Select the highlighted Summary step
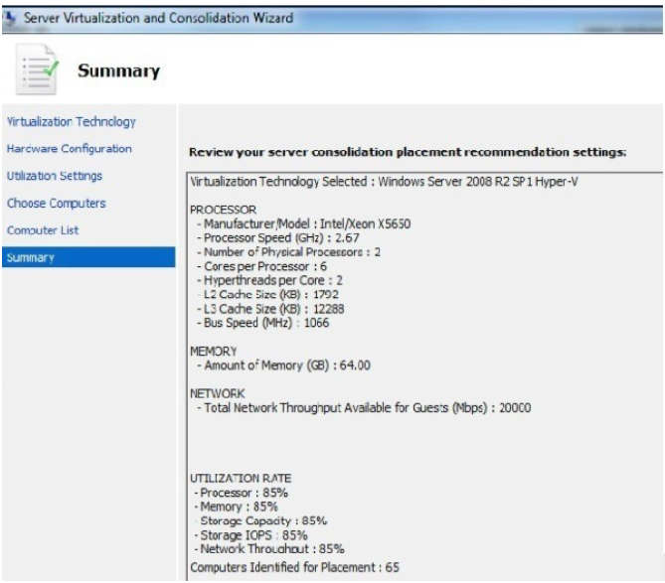665x583 pixels. (x=88, y=257)
